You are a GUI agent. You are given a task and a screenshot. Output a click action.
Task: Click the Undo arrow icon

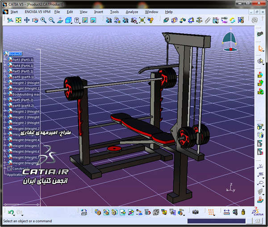[11, 212]
